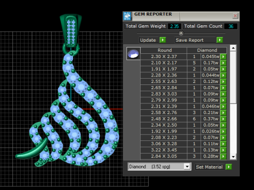Screen dimensions: 254x190
Task: Click the gem list vertical scrollbar thumb
Action: 233,78
